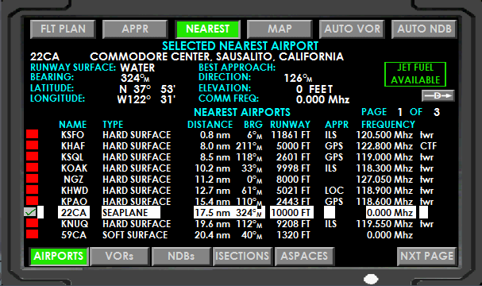Go to NXT PAGE of airports
Viewport: 482px width, 286px height.
[426, 256]
